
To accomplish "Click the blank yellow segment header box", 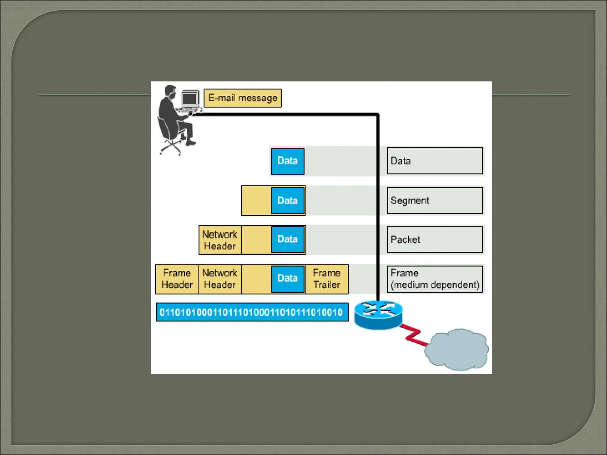I will tap(256, 201).
